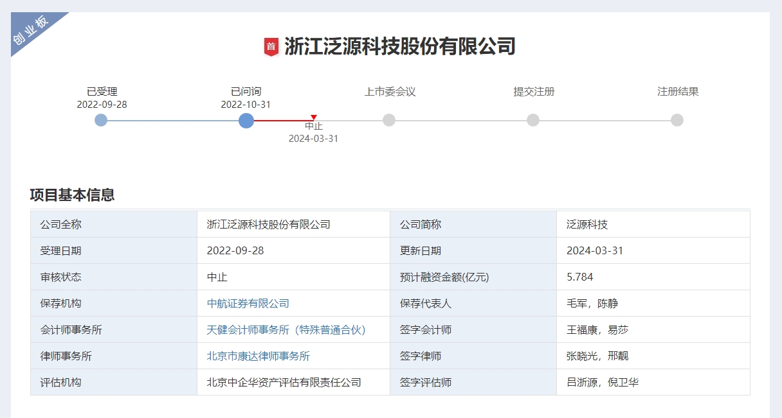Click the red 中止 triangle marker
This screenshot has height=418, width=782.
[x=314, y=117]
